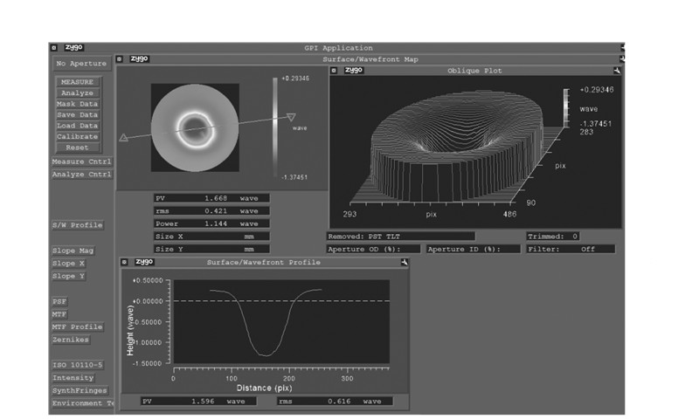Click the Removed: PST TLT field
Image resolution: width=699 pixels, height=419 pixels.
[x=401, y=237]
